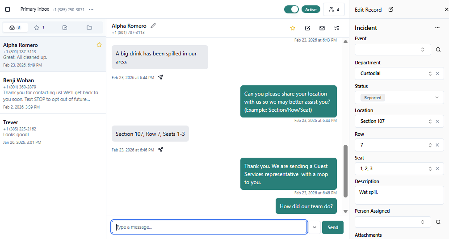
Task: Open dropdown arrow beside the Send button
Action: (x=315, y=227)
